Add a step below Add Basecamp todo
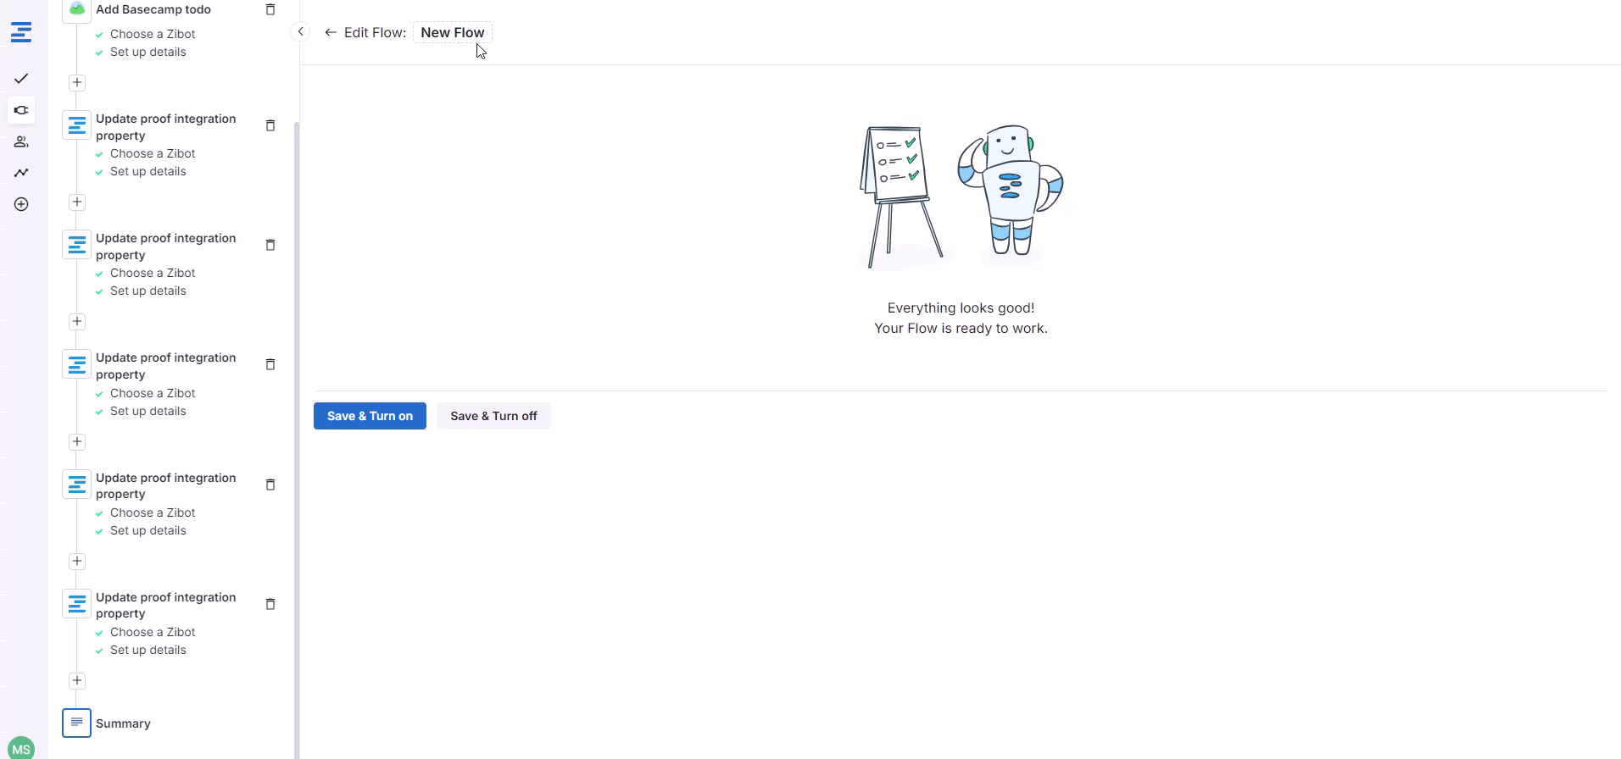The image size is (1621, 759). click(x=77, y=82)
